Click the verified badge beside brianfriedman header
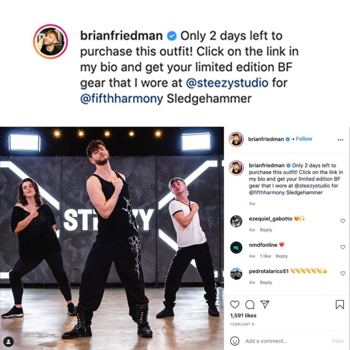Screen dimensions: 350x350 [x=288, y=139]
